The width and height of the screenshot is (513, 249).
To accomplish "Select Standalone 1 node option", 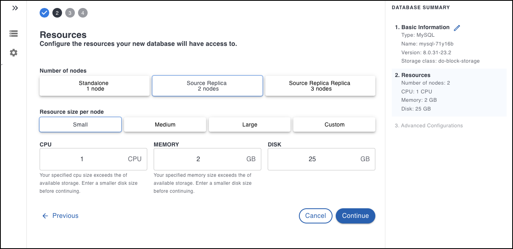I will point(94,86).
